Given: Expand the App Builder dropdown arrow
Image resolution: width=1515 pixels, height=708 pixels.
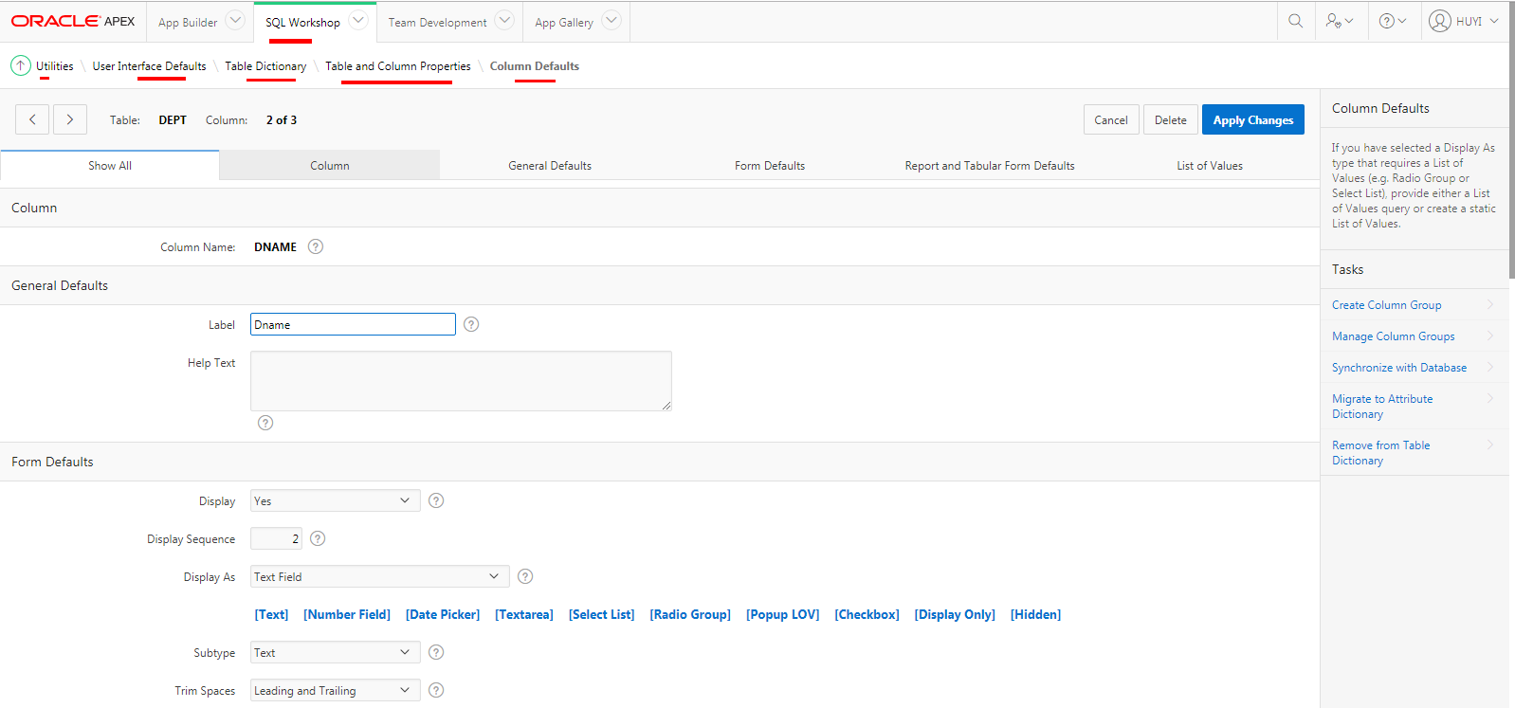Looking at the screenshot, I should (x=236, y=21).
